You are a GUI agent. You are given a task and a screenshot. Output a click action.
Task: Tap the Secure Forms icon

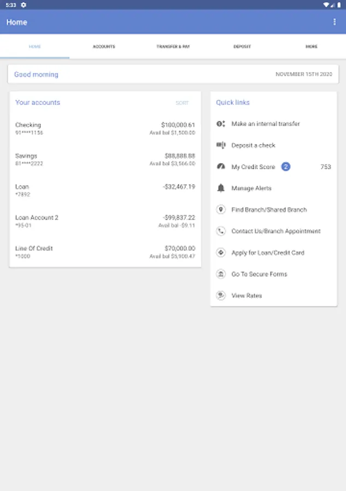click(221, 274)
